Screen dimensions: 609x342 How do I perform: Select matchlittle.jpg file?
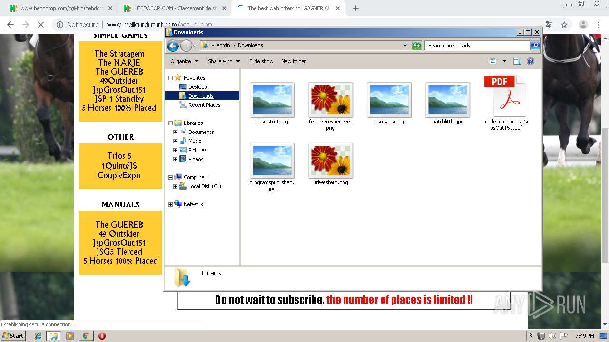click(x=447, y=104)
